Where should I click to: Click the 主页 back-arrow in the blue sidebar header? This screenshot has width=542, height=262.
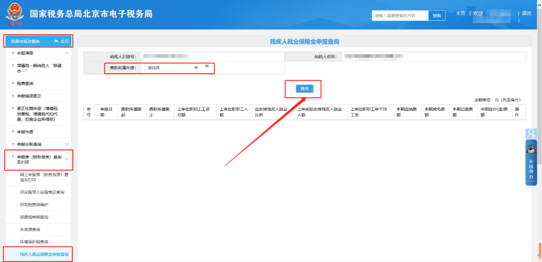[x=62, y=42]
